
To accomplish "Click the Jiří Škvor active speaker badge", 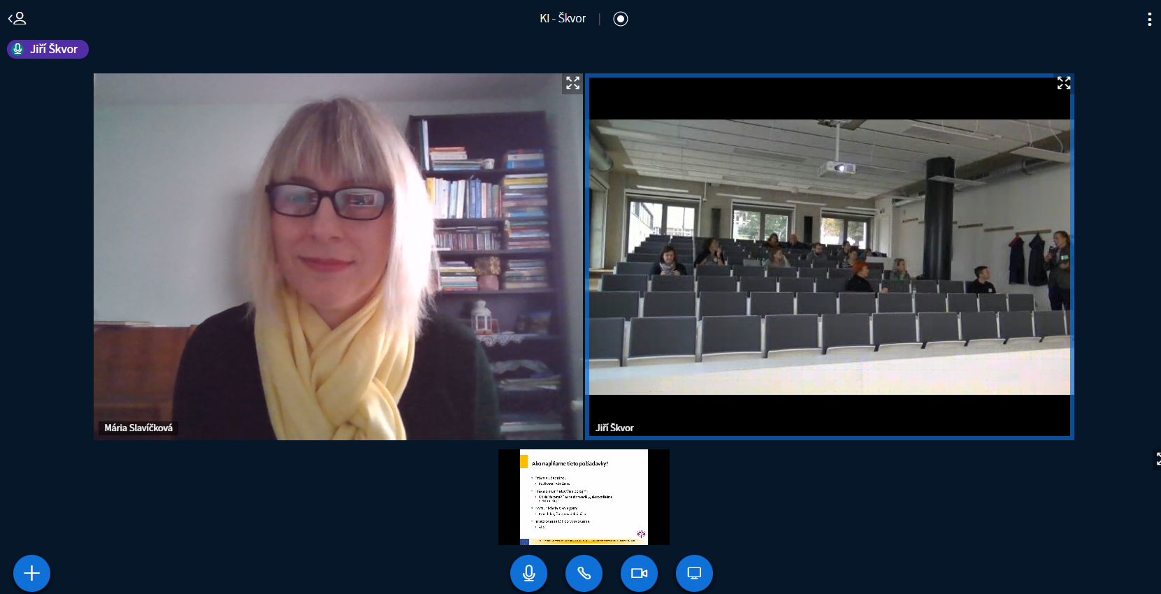I will click(54, 49).
